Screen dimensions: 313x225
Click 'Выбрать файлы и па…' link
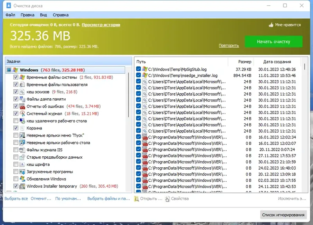(109, 198)
